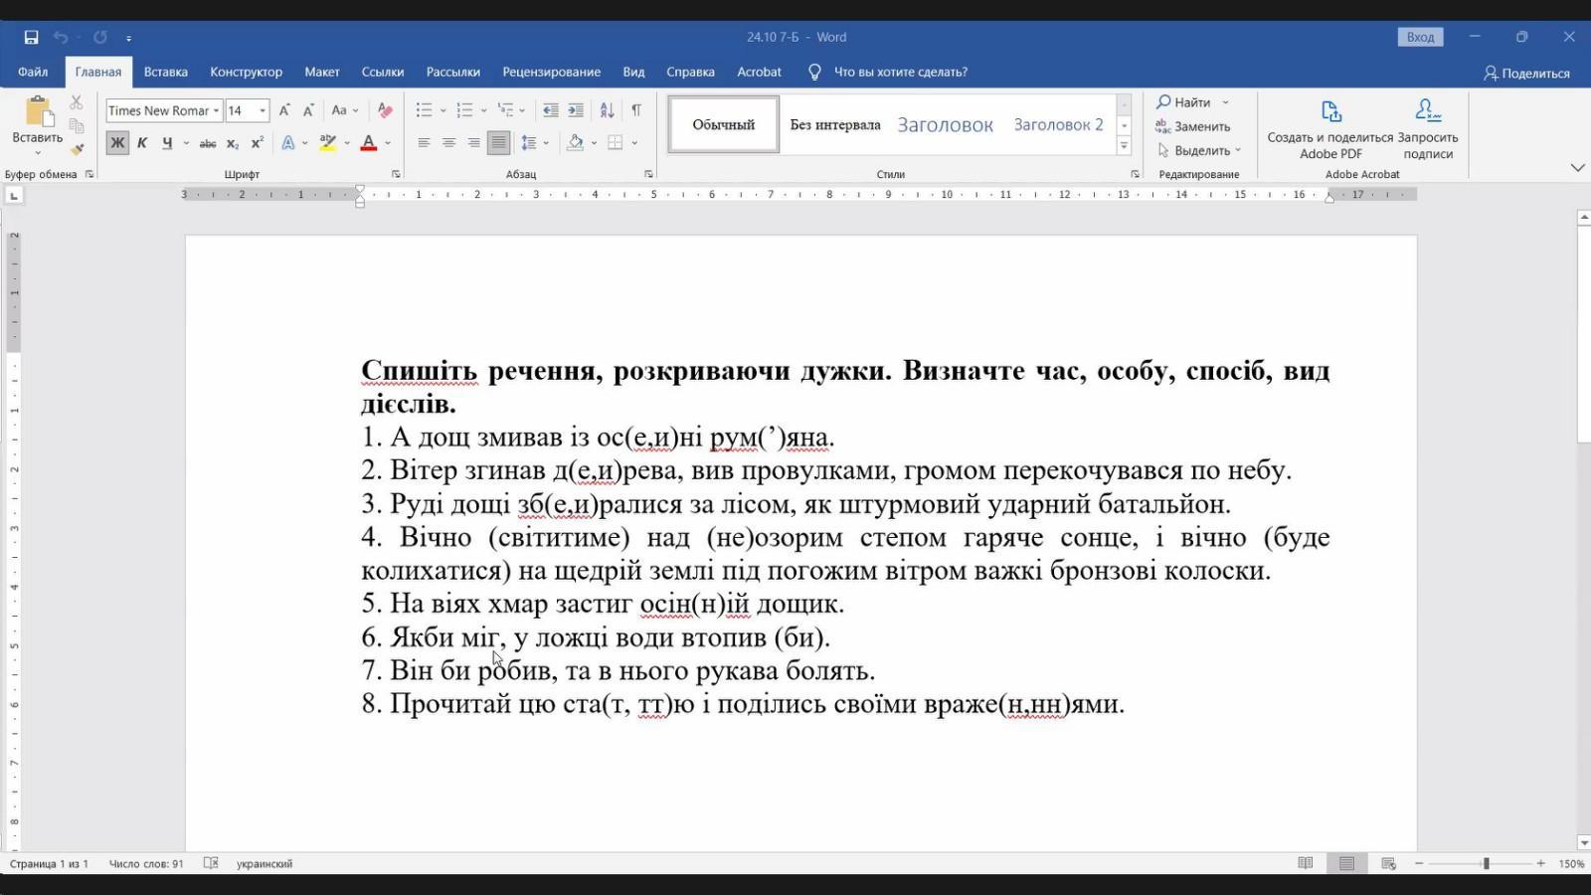Apply the Заголовок heading style
The image size is (1591, 895).
click(945, 124)
